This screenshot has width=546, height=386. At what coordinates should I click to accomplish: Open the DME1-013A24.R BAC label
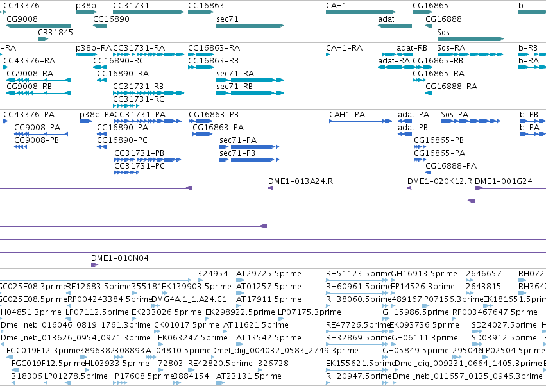pyautogui.click(x=300, y=181)
